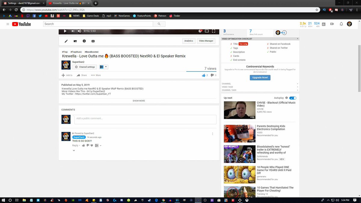The image size is (361, 203).
Task: Open the CHVSE Blackout video thumbnail
Action: pos(239,110)
